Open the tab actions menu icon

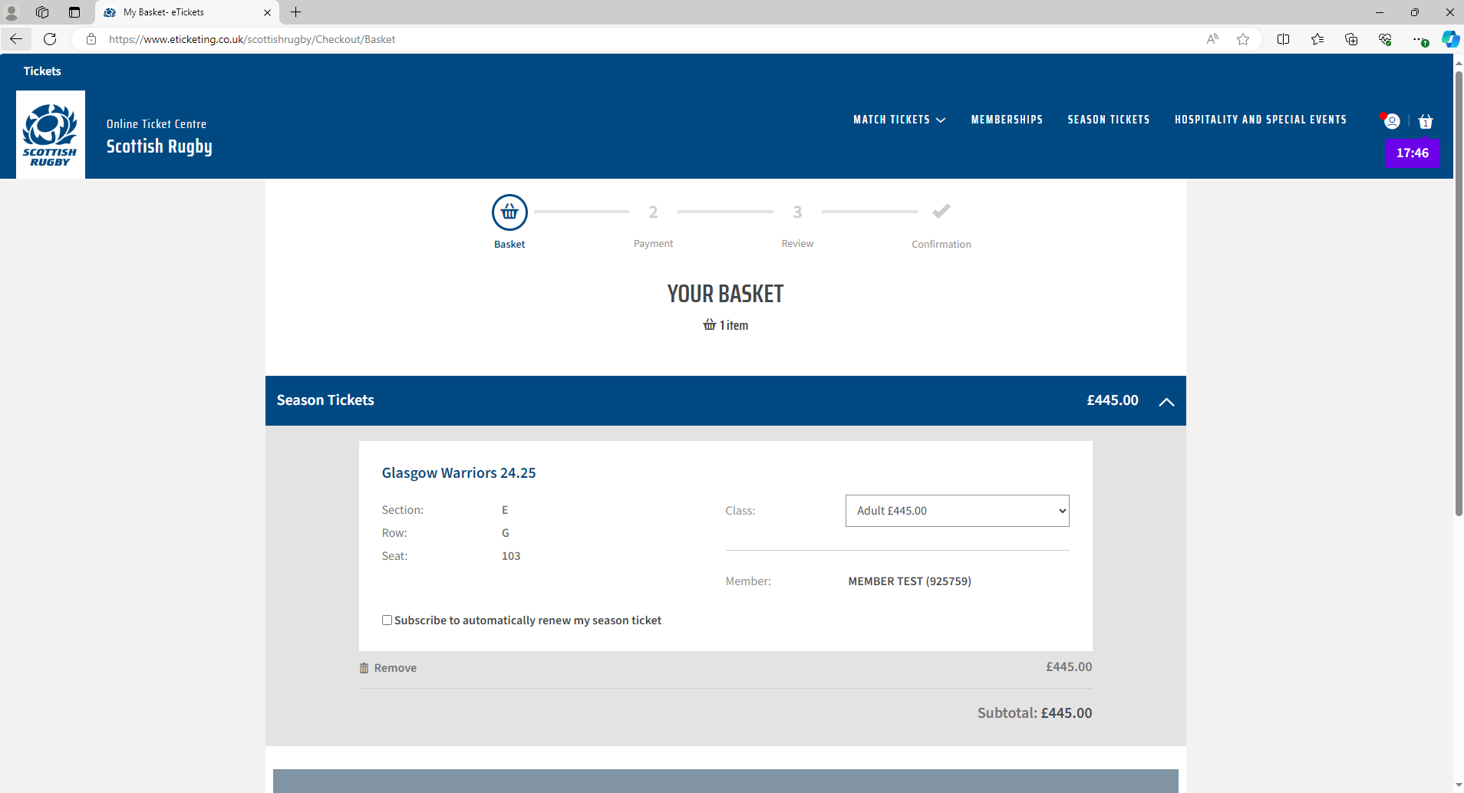(74, 12)
